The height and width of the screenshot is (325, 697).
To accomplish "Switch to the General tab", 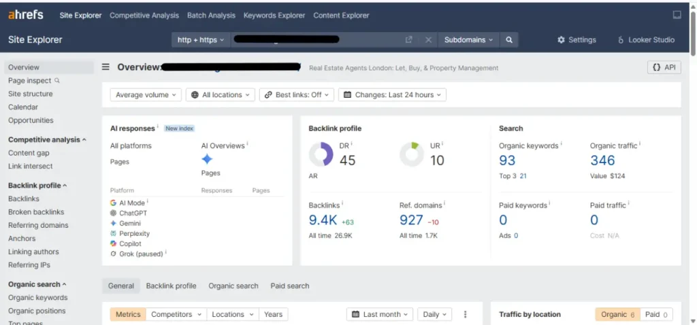I will [x=121, y=286].
